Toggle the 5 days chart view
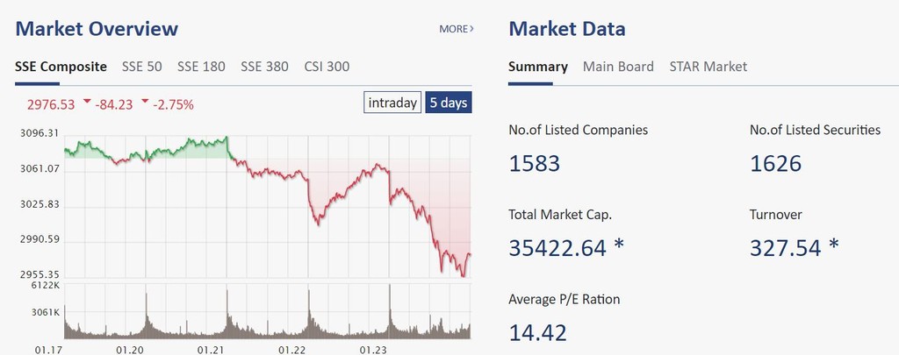899x355 pixels. (x=449, y=103)
